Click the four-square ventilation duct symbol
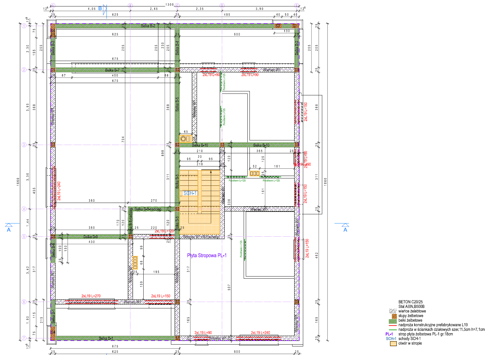 pos(135,263)
